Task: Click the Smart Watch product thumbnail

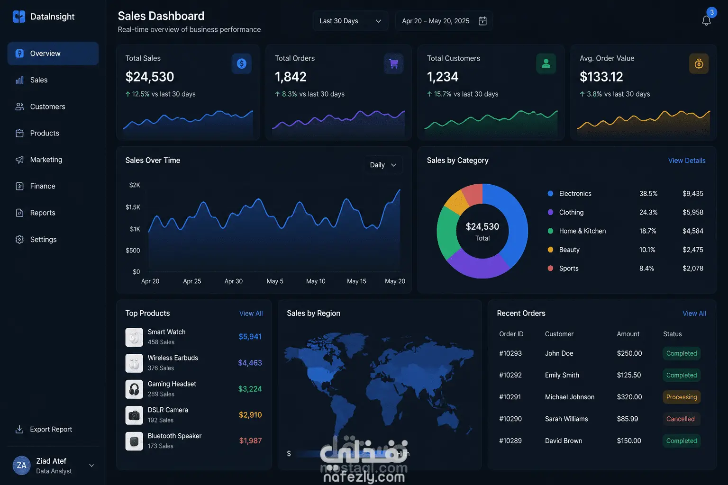Action: tap(134, 337)
